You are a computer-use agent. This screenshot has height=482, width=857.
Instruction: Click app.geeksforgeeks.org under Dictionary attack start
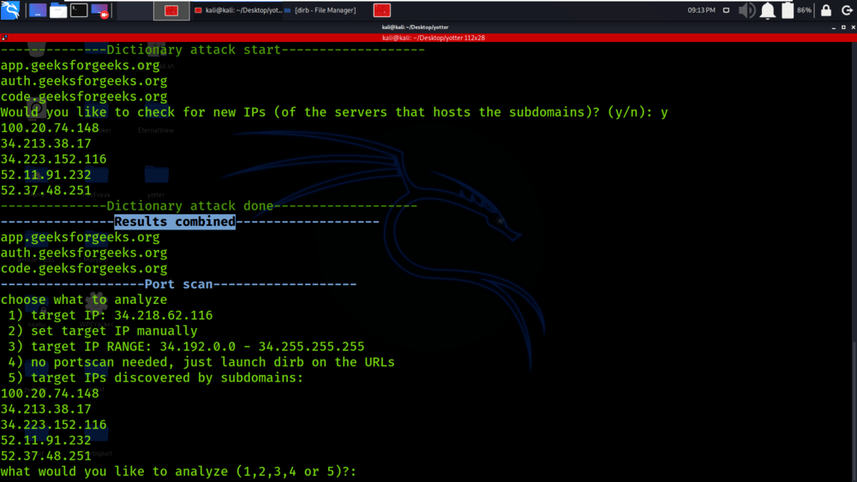80,66
